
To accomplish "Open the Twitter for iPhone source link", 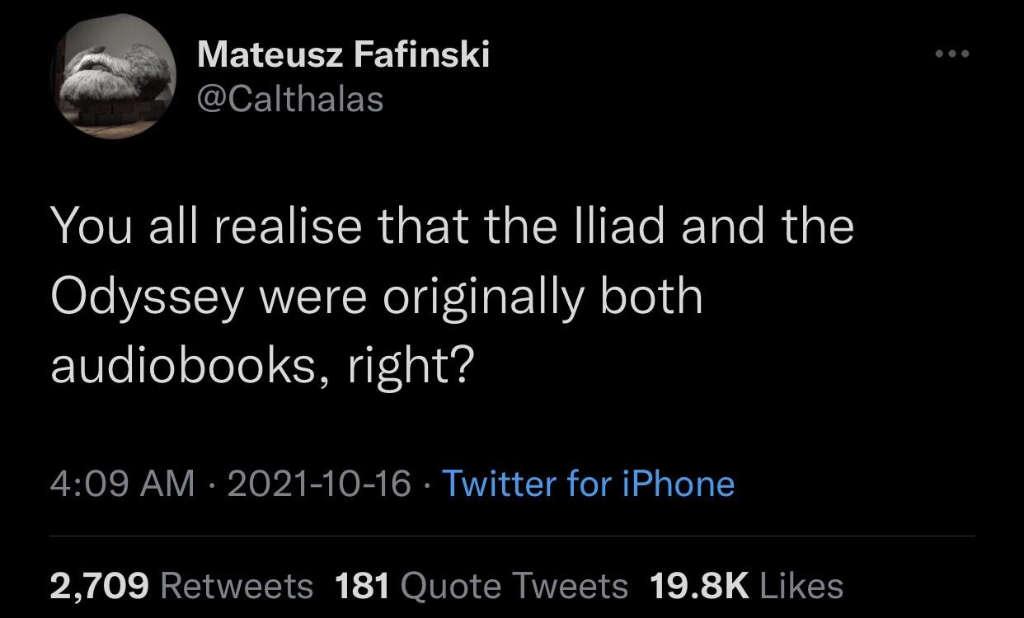I will pyautogui.click(x=588, y=483).
